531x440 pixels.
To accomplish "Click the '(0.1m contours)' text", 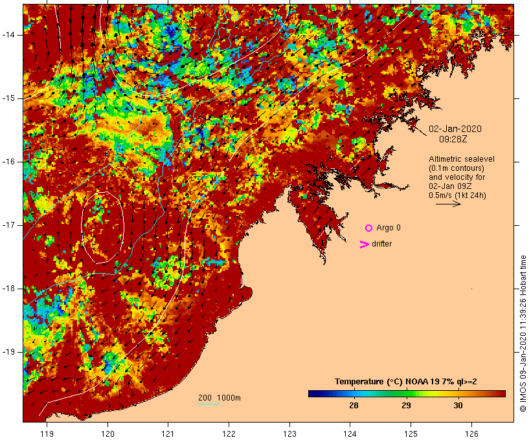I will click(x=457, y=168).
